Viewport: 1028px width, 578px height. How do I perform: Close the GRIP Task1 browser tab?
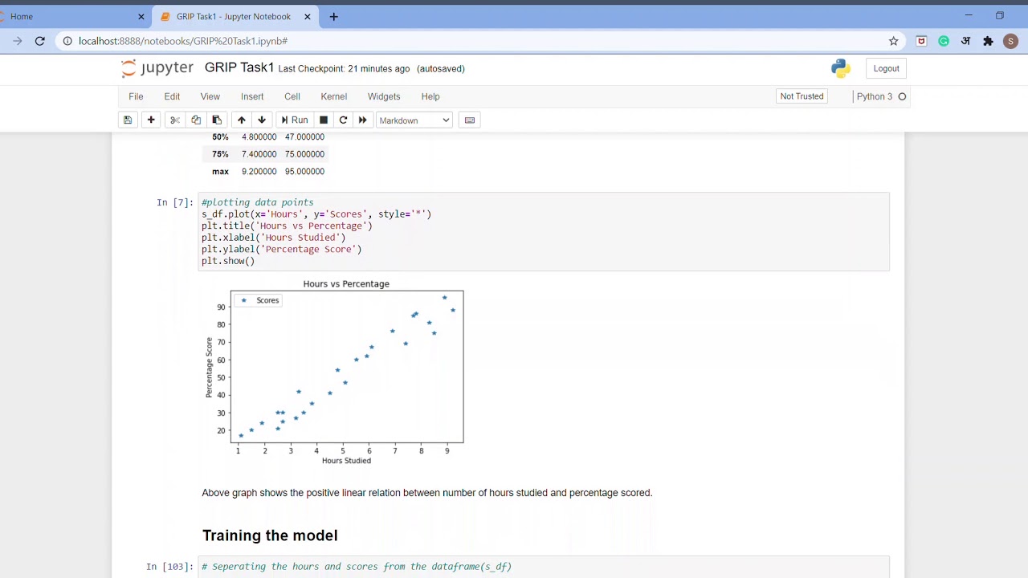(x=308, y=16)
